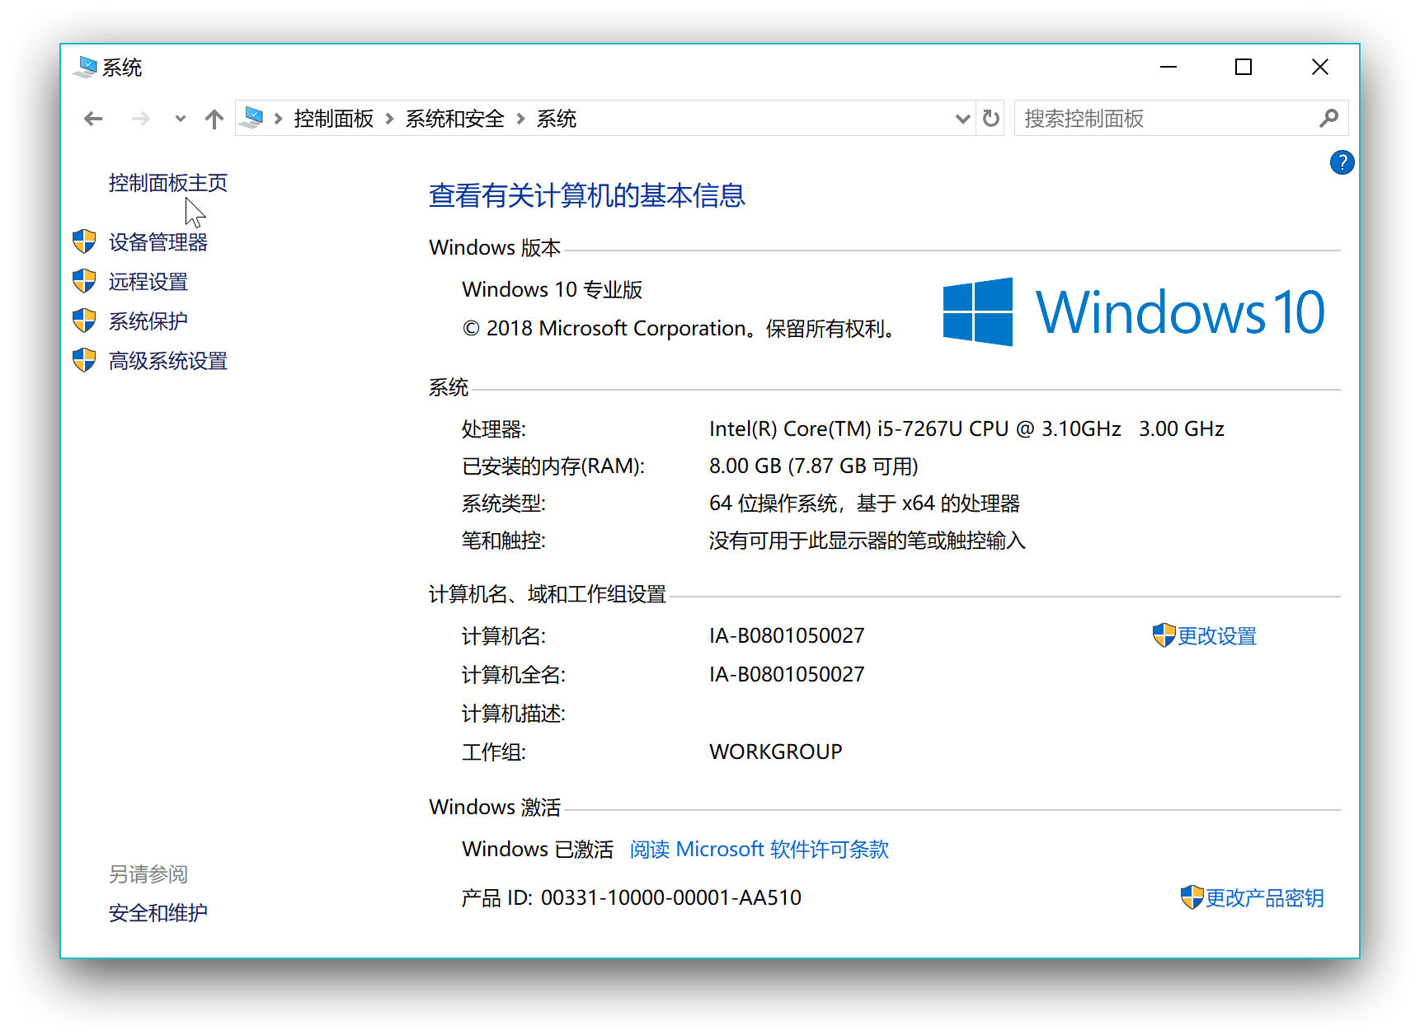Select 系统 in the breadcrumb path
Image resolution: width=1420 pixels, height=1035 pixels.
point(557,119)
